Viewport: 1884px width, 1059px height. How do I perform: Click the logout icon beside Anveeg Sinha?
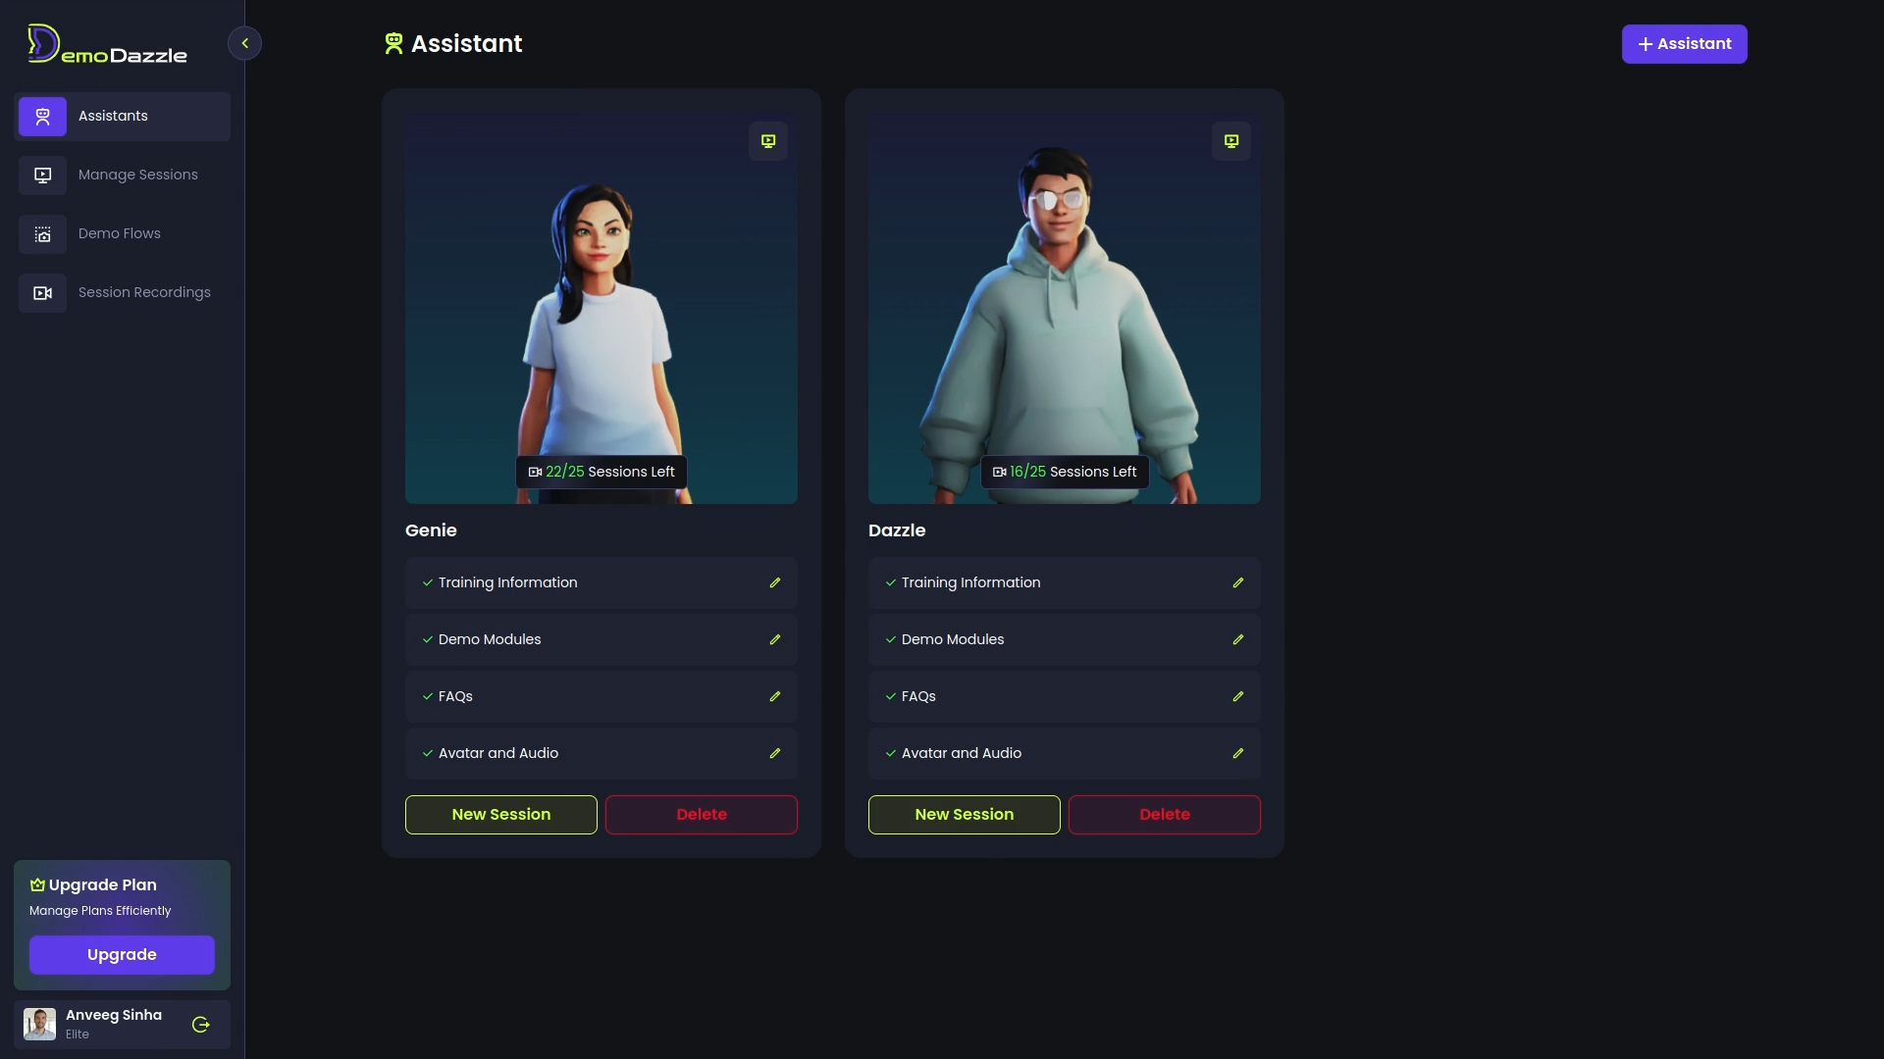(201, 1025)
